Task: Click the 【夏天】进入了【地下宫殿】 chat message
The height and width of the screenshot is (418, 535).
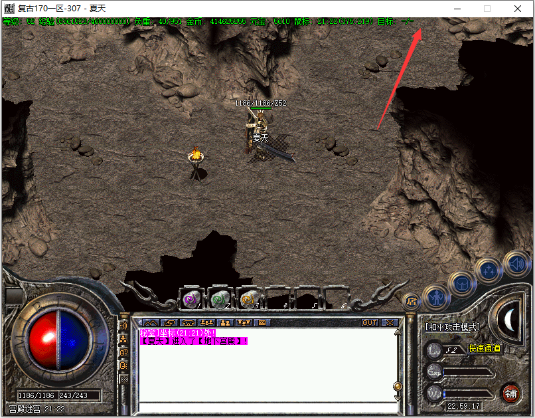Action: click(194, 341)
